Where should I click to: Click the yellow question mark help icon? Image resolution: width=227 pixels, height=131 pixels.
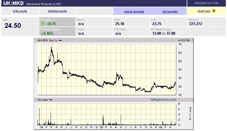pos(214,11)
